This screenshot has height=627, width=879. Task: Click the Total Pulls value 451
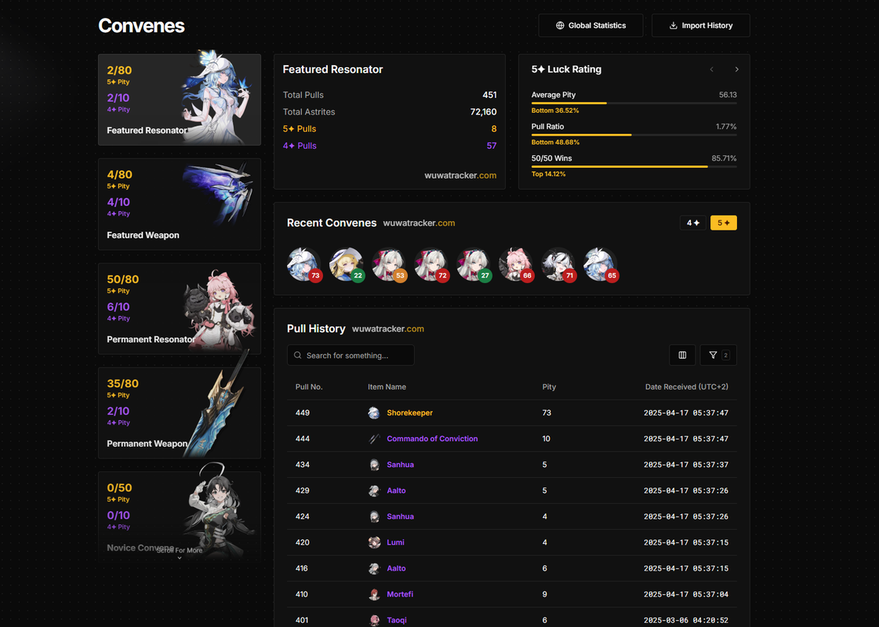[x=489, y=96]
